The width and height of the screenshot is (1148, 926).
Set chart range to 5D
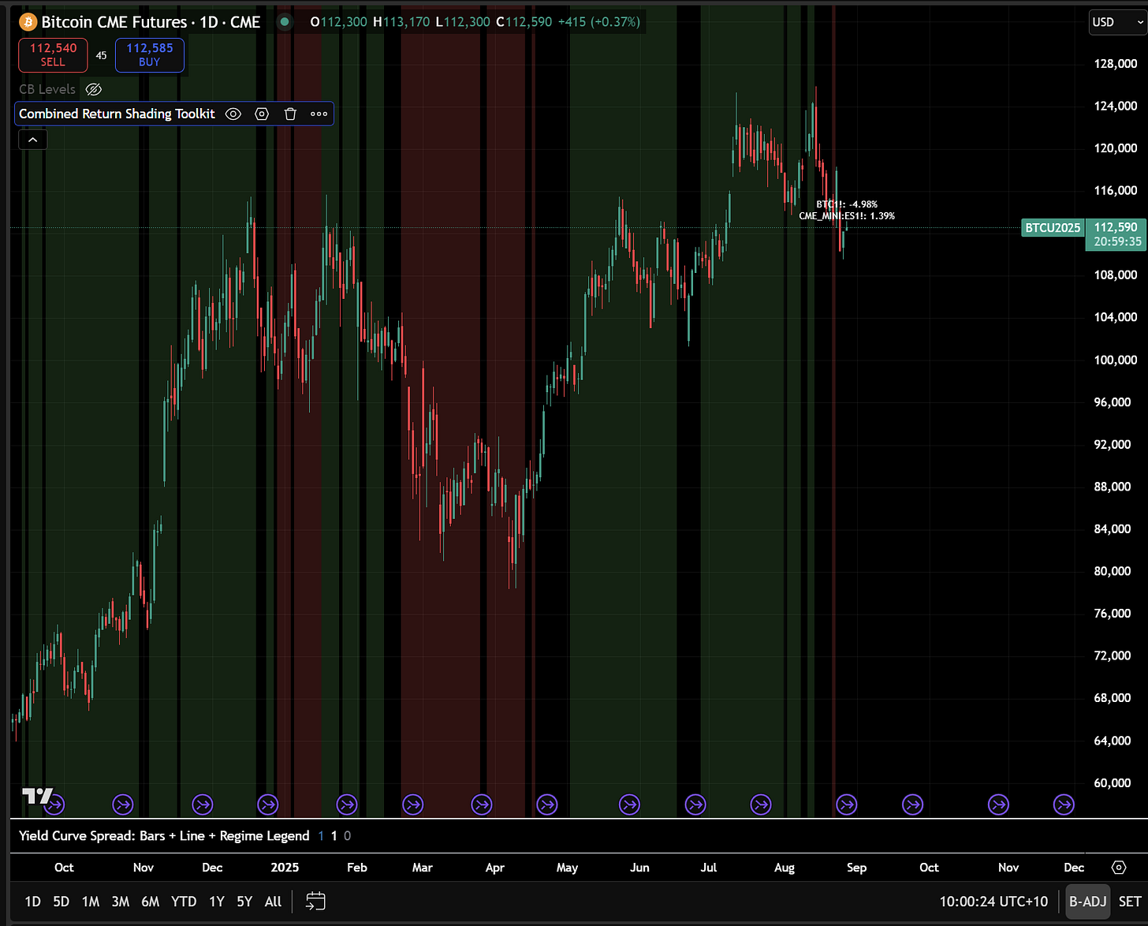click(61, 901)
